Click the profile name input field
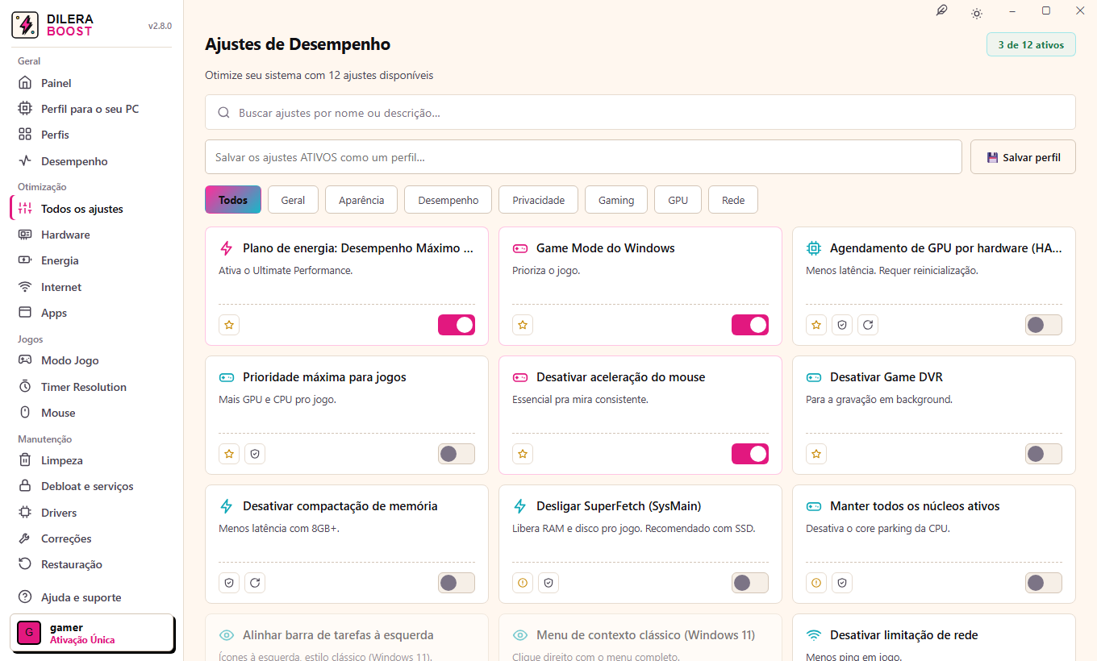 pyautogui.click(x=584, y=157)
